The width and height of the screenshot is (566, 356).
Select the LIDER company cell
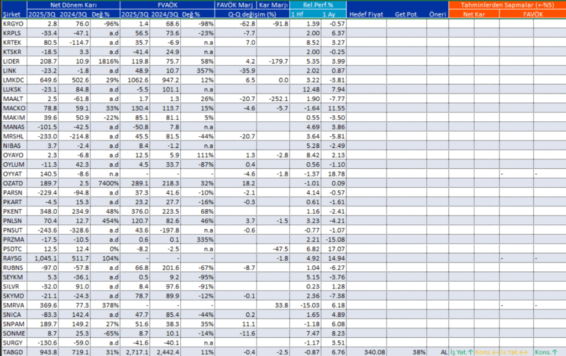(14, 61)
